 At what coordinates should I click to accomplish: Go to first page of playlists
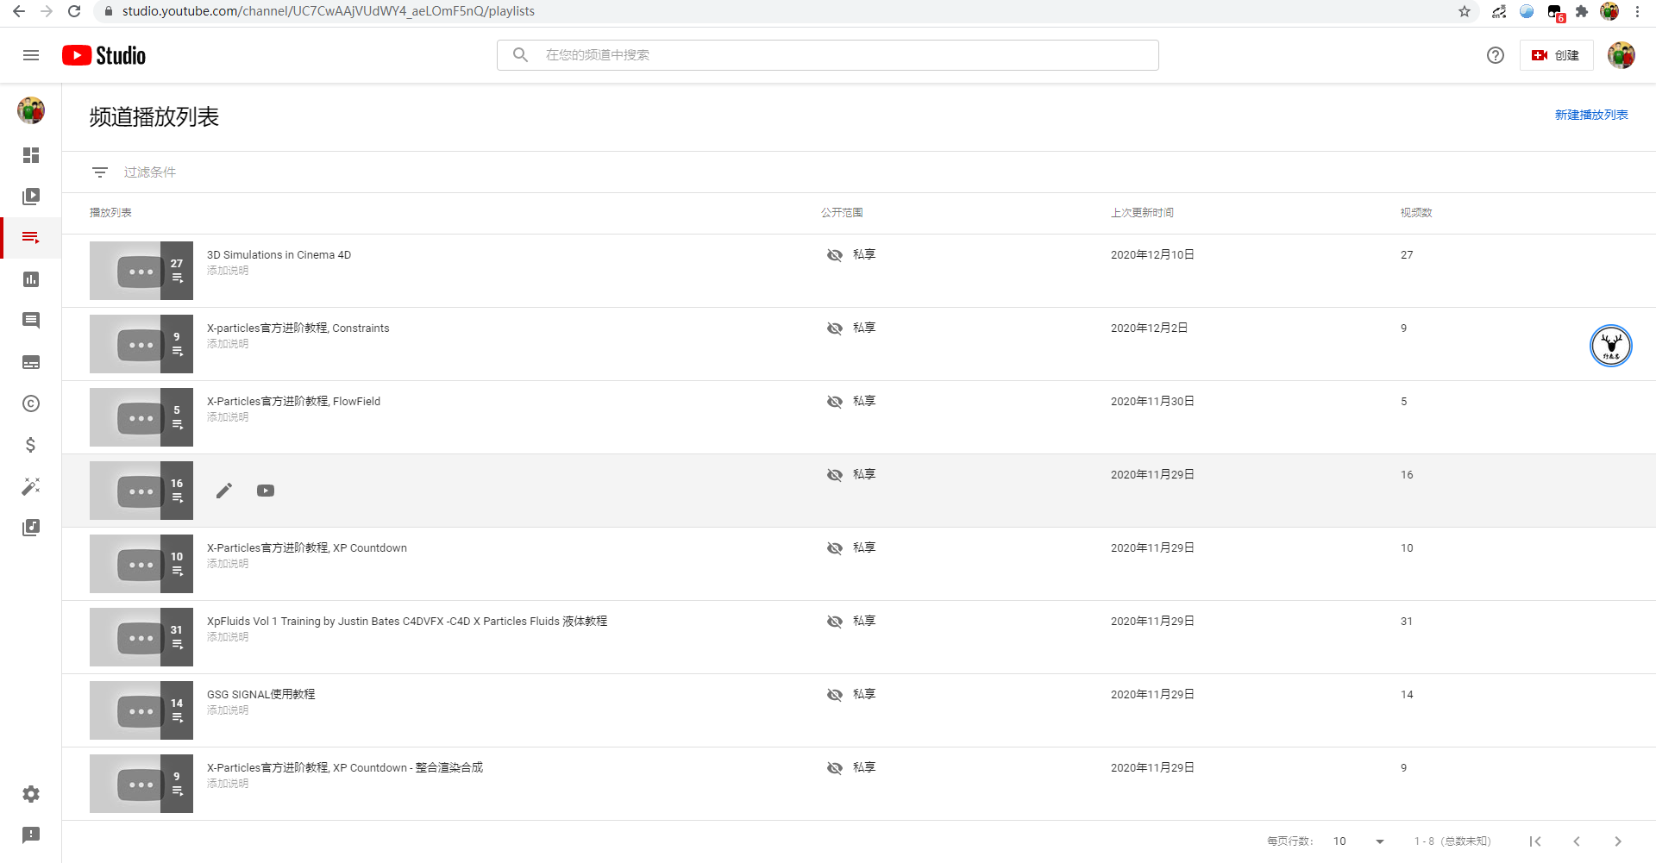1535,841
